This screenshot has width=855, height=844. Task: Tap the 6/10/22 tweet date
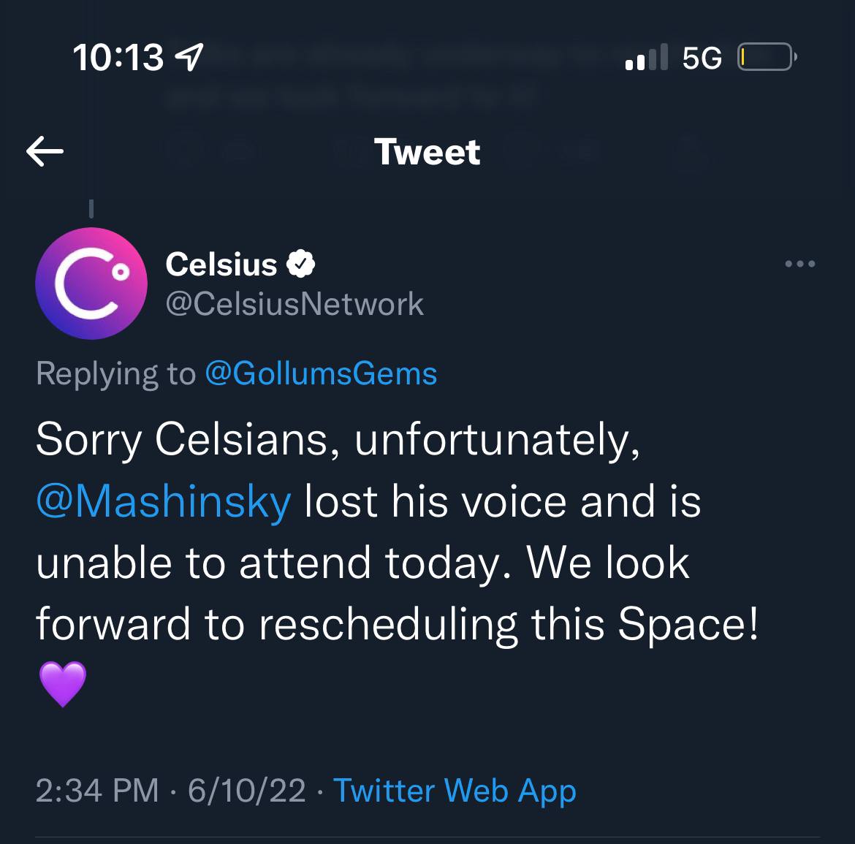(x=246, y=791)
